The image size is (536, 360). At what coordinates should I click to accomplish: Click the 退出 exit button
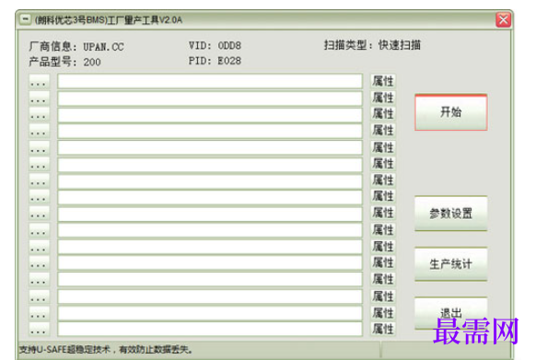451,313
